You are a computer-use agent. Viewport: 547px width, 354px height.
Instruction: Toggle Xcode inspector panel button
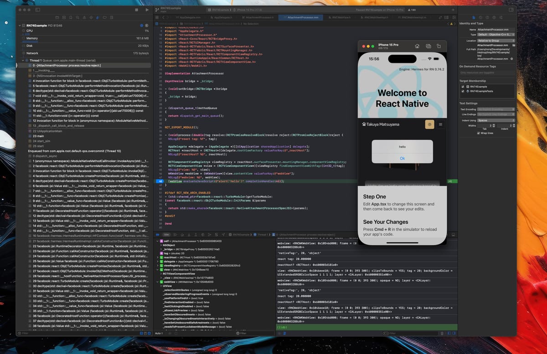tap(511, 10)
